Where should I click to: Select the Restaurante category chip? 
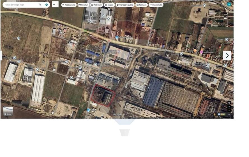[x=69, y=5]
